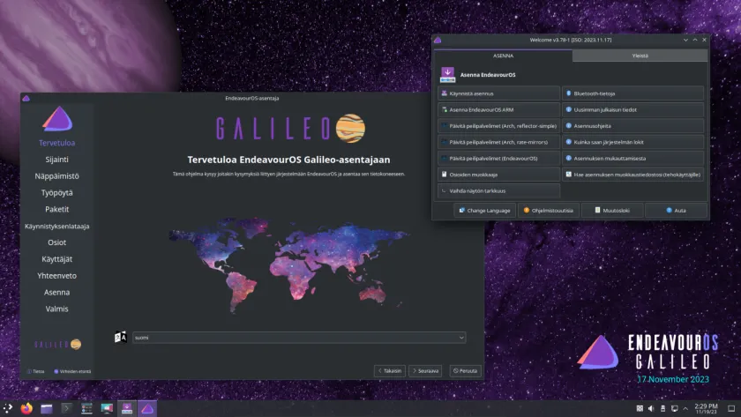Open Muutosloki
Viewport: 741px width, 417px height.
[x=612, y=210]
